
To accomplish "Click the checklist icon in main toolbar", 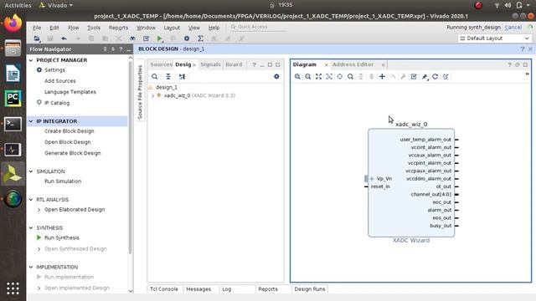I will click(x=146, y=38).
